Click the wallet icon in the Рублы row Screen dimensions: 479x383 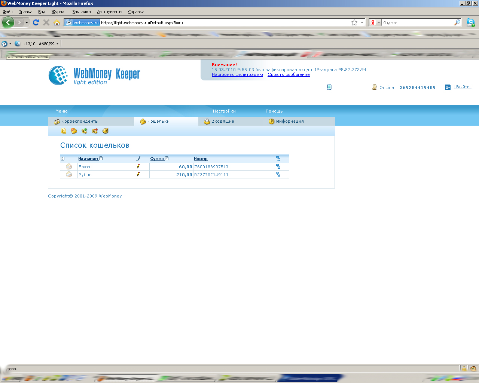coord(69,175)
